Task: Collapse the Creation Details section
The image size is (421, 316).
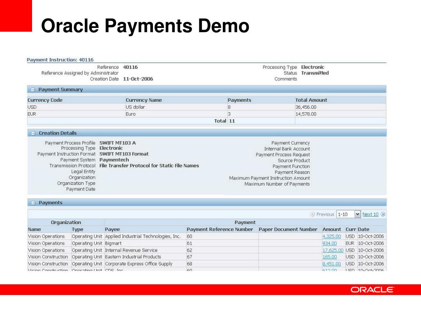Action: [x=33, y=133]
